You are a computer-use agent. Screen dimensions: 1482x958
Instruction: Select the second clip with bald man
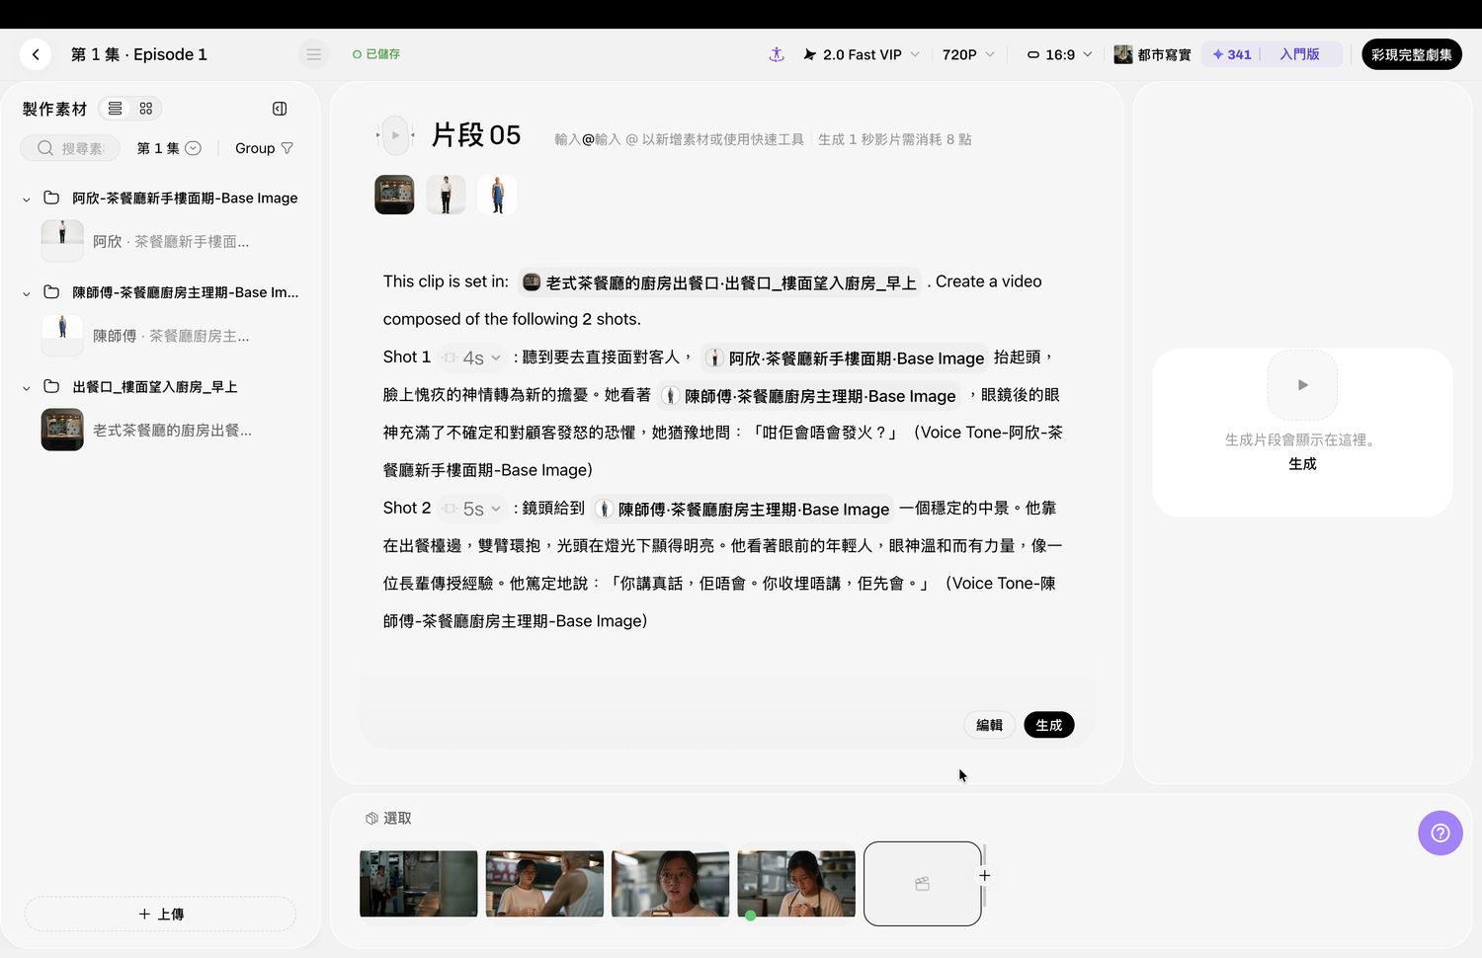[x=544, y=884]
